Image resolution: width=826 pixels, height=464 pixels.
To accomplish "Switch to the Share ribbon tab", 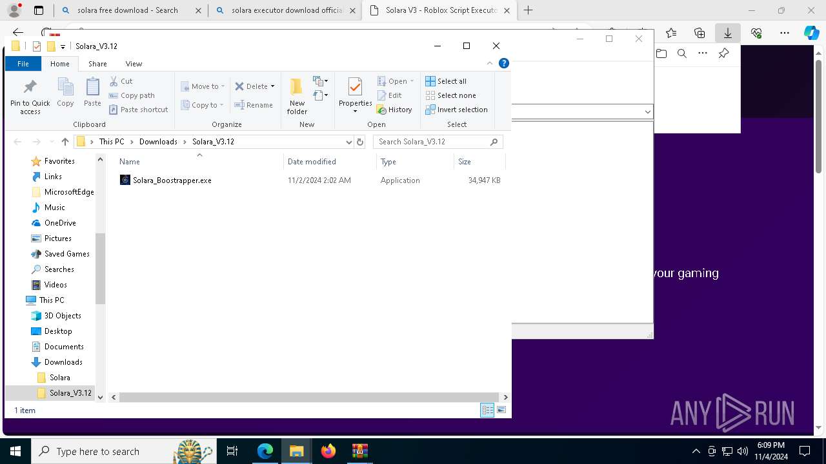I will [x=97, y=64].
